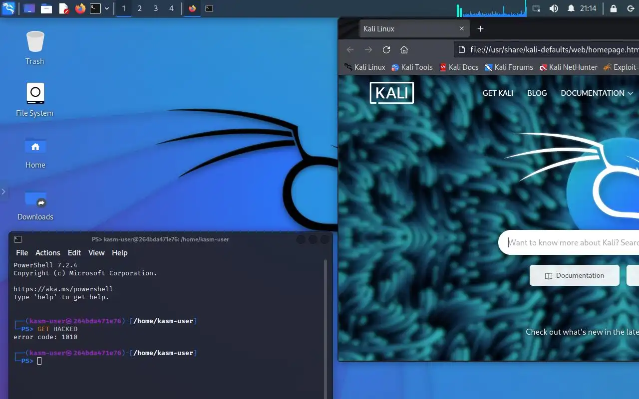Open the terminal emulator launcher
This screenshot has width=639, height=399.
click(x=95, y=8)
